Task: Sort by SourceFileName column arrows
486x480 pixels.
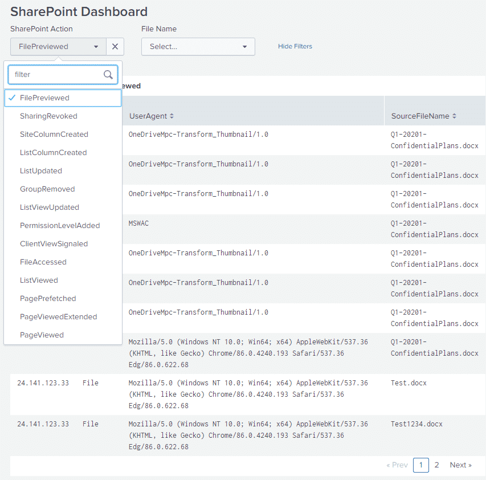Action: [x=454, y=116]
